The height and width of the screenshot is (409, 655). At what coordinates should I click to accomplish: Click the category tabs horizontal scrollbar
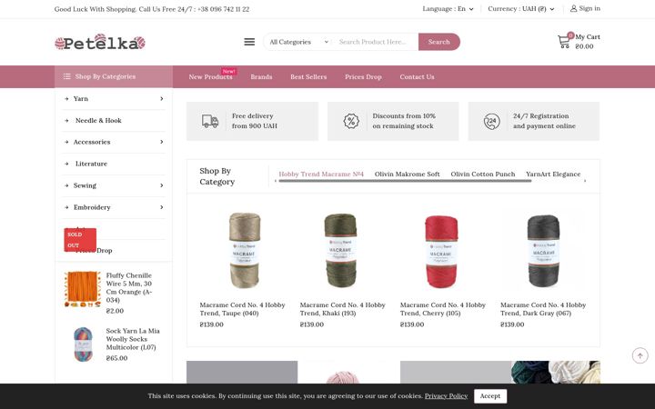click(405, 181)
